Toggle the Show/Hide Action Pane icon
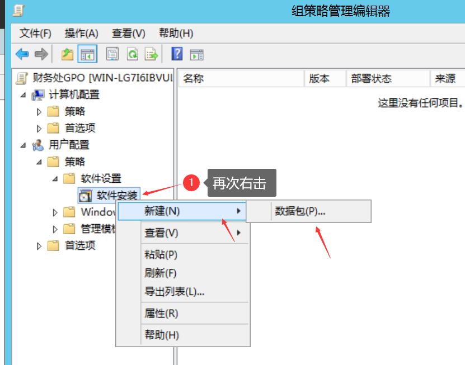Screen dimensions: 465x365 (x=196, y=55)
